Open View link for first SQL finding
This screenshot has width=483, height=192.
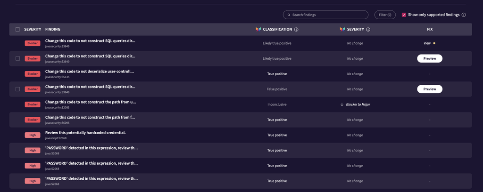pyautogui.click(x=427, y=43)
